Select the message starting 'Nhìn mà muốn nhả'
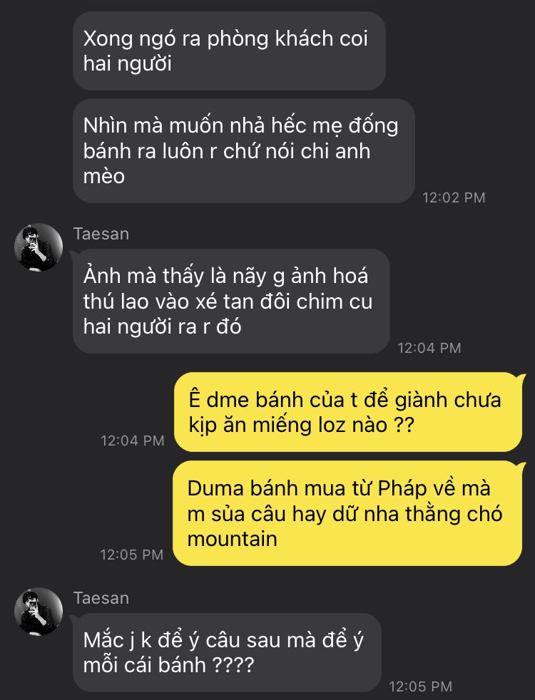This screenshot has width=535, height=700. coord(244,151)
